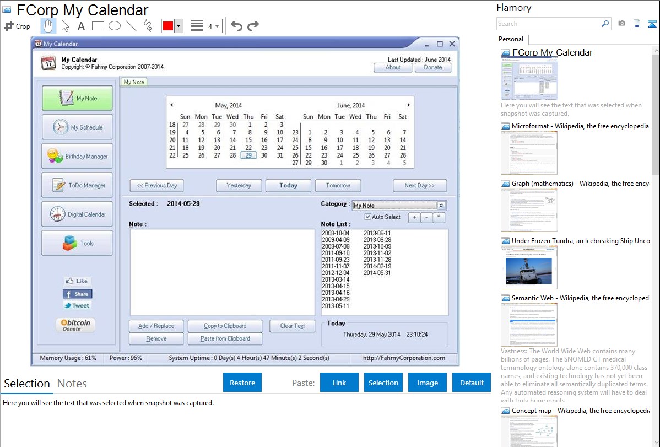The image size is (660, 447).
Task: Click the Previous Day button
Action: (x=156, y=185)
